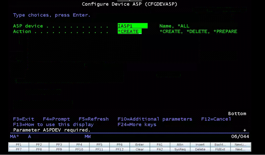The height and width of the screenshot is (155, 265).
Task: Click the PF1 keypad button
Action: 19,145
